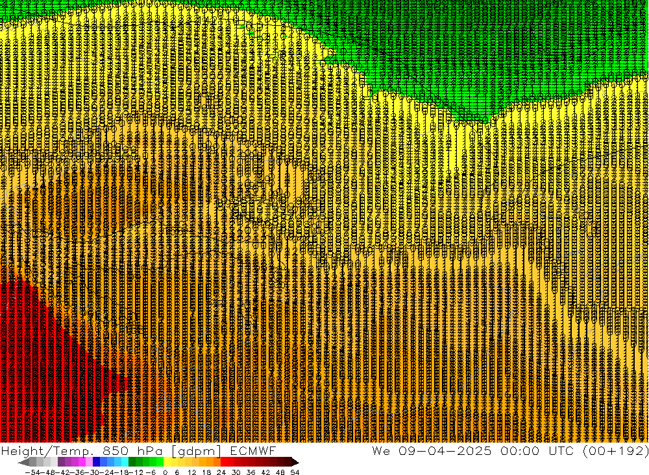The width and height of the screenshot is (649, 475).
Task: Click the '12' legend scale value
Action: 191,472
